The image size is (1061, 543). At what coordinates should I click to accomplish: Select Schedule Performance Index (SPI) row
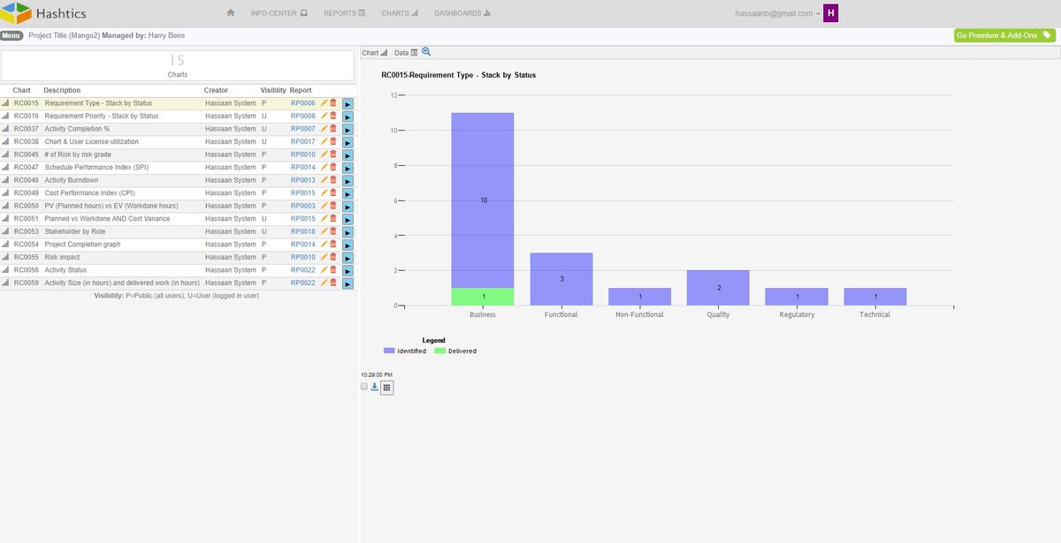click(177, 167)
